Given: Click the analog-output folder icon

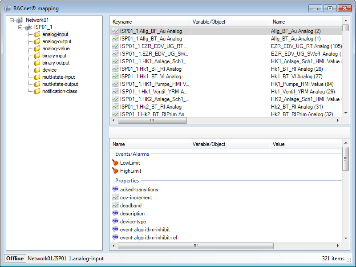Looking at the screenshot, I should (37, 41).
